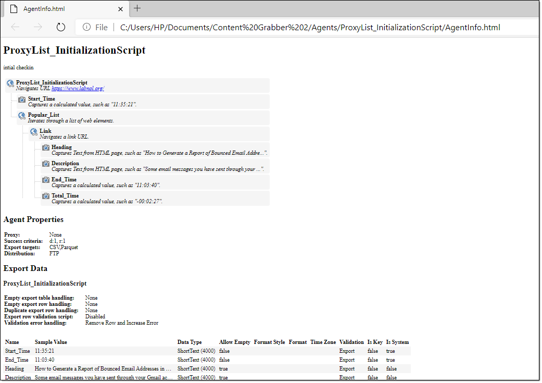Click inside the browser address bar
The image size is (542, 383).
click(x=312, y=27)
